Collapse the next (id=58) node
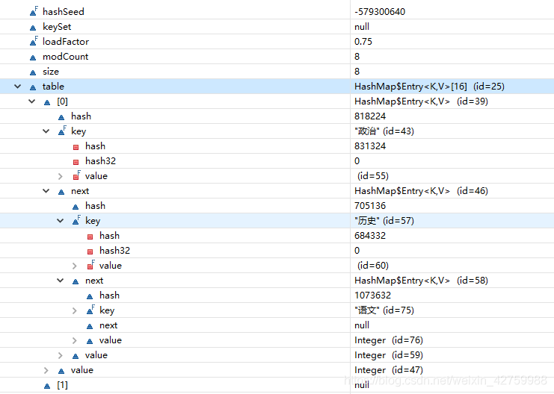The width and height of the screenshot is (554, 394). [60, 281]
